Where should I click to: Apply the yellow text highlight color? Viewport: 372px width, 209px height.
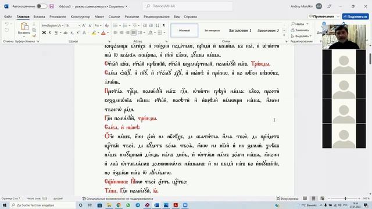click(x=94, y=33)
